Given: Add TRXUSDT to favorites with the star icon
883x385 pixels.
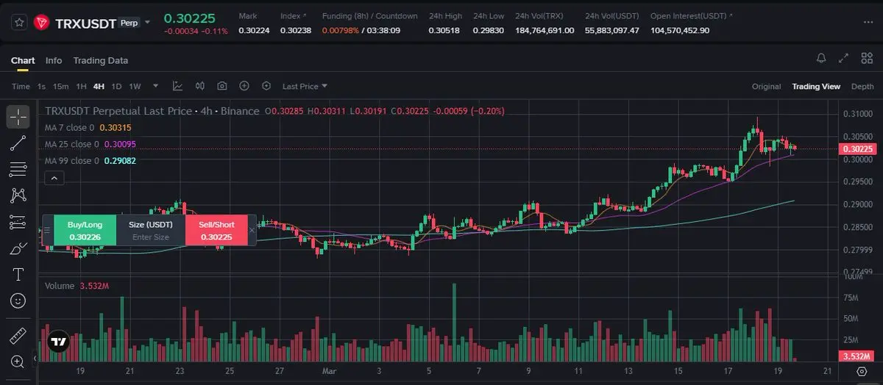Looking at the screenshot, I should tap(19, 23).
